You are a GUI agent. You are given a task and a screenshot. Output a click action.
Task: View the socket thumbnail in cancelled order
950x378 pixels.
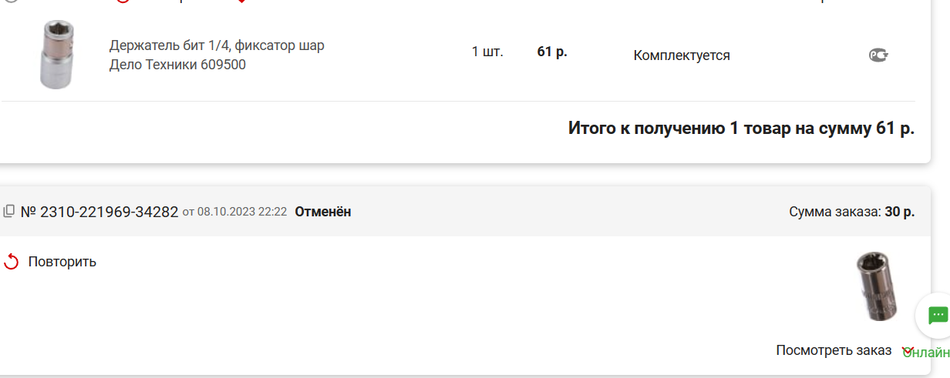click(x=877, y=287)
